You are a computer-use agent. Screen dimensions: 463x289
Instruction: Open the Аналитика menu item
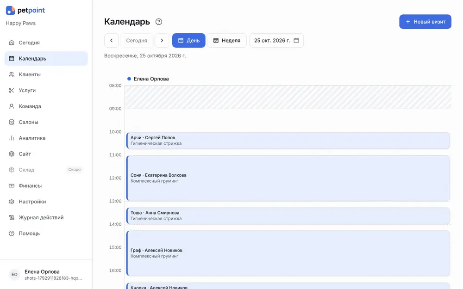click(46, 138)
